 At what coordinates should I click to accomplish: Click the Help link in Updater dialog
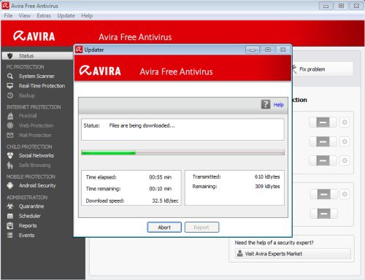pos(278,104)
